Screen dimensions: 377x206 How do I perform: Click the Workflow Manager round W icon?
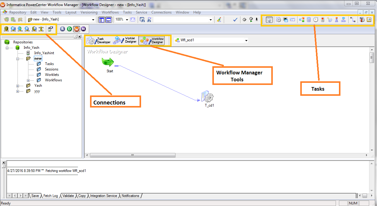pyautogui.click(x=76, y=29)
